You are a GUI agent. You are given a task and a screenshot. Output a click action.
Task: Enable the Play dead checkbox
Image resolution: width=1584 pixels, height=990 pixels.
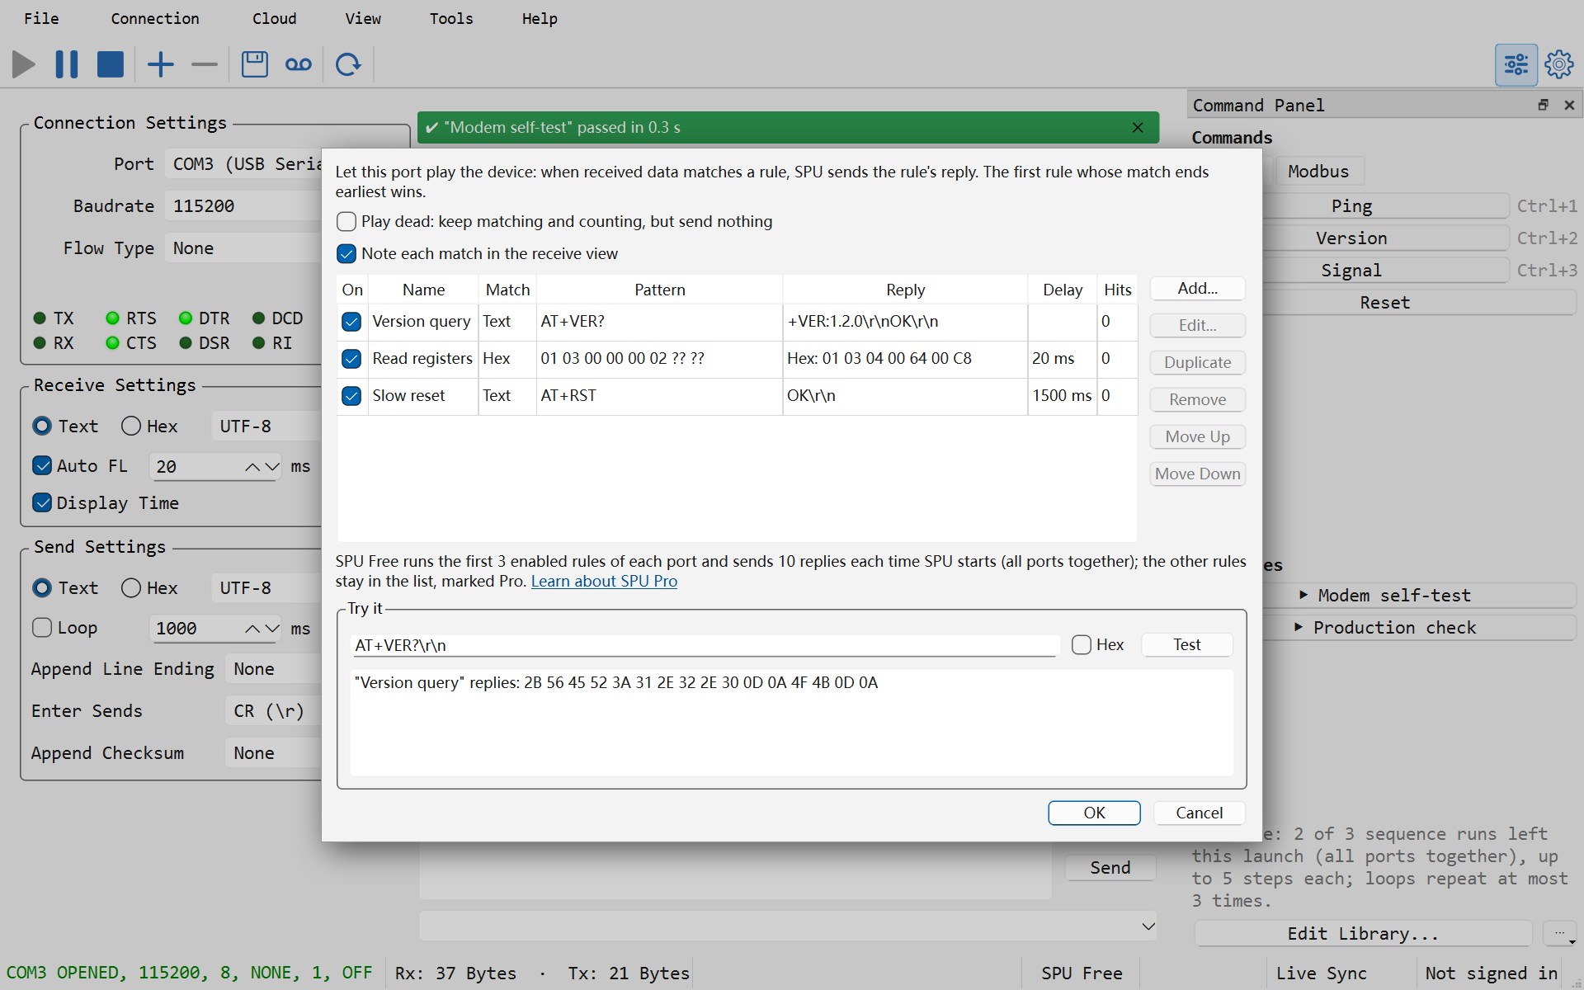[x=346, y=222]
